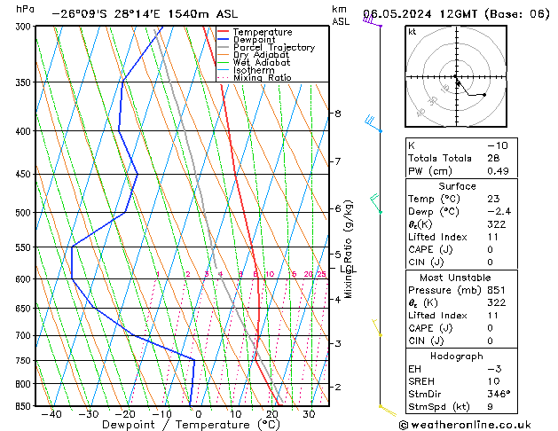
Task: Click the hodograph end point dot
Action: 484,95
